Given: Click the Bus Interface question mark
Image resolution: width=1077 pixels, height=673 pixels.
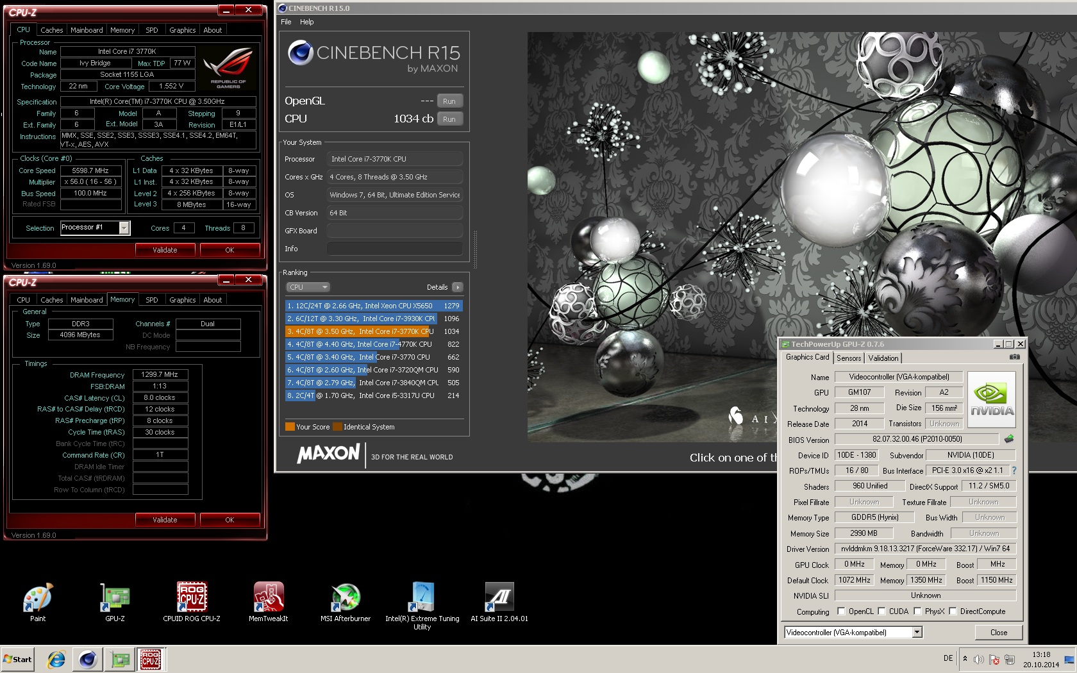Looking at the screenshot, I should coord(1014,470).
